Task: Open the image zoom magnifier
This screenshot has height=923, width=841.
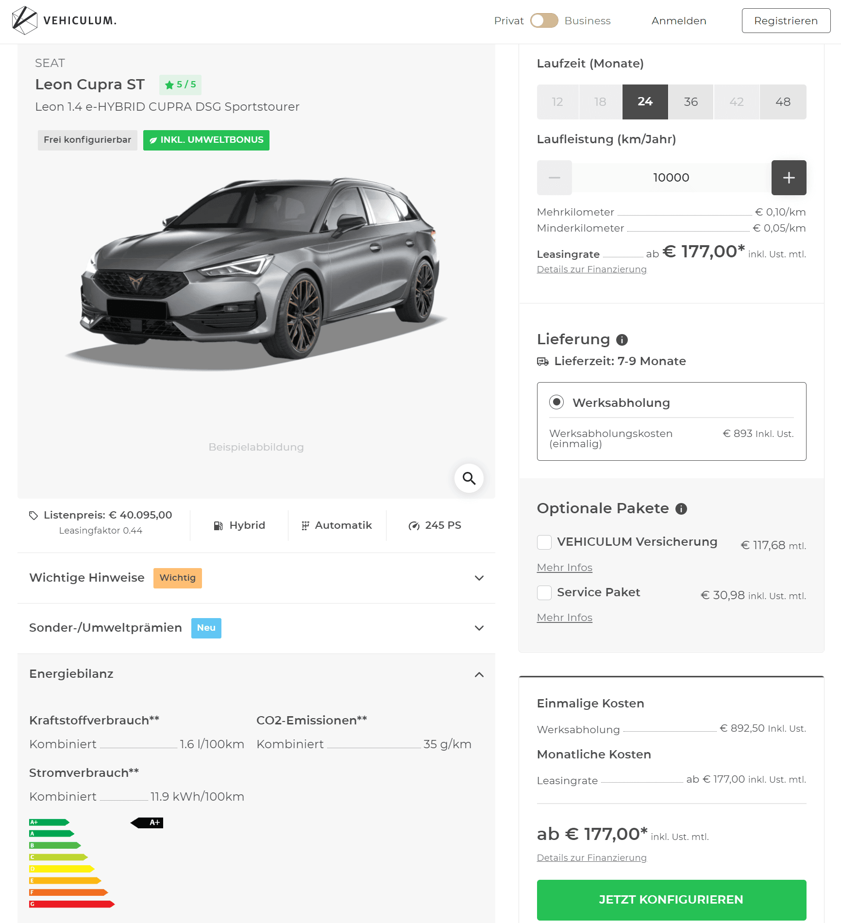Action: tap(469, 478)
